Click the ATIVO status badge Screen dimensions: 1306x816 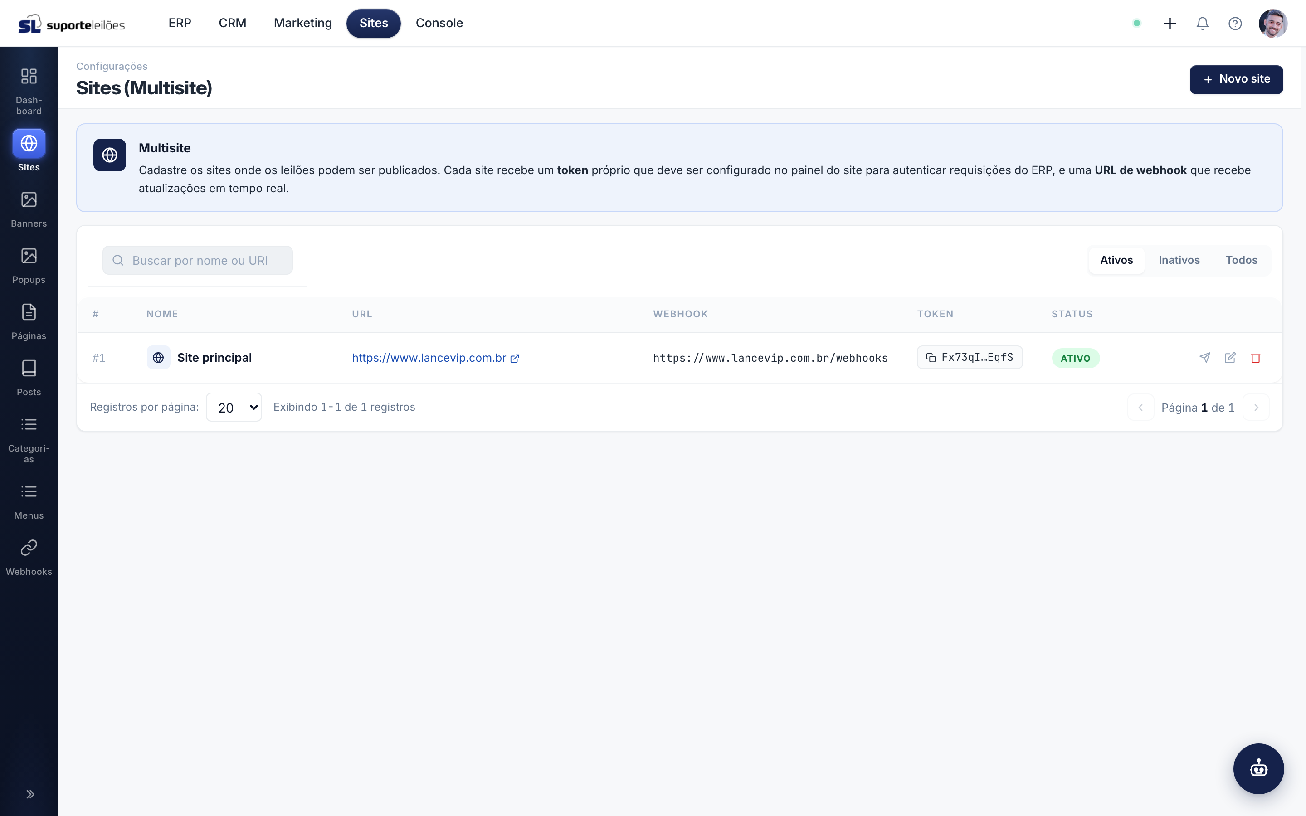tap(1075, 358)
